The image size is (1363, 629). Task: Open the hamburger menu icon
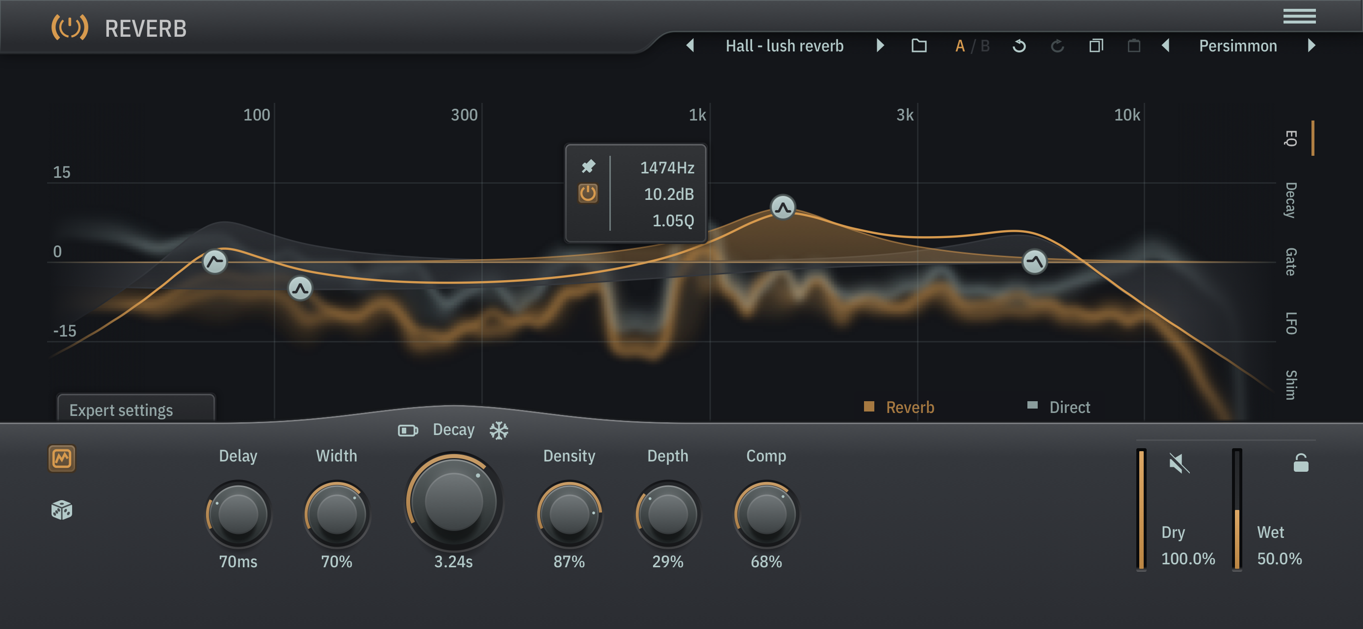[x=1299, y=16]
